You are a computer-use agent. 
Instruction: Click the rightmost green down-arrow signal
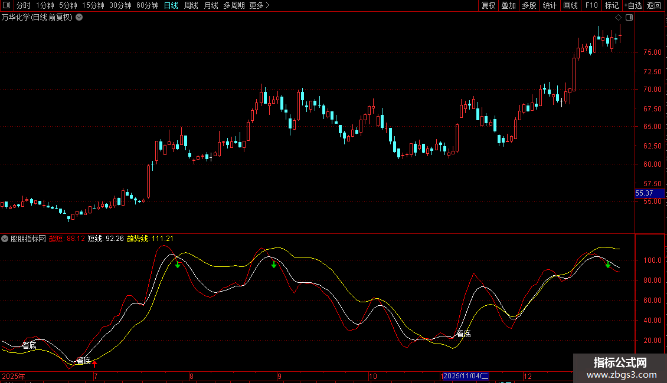coord(607,265)
